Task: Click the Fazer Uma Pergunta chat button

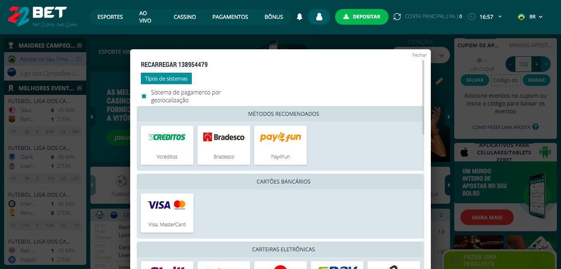Action: [500, 260]
